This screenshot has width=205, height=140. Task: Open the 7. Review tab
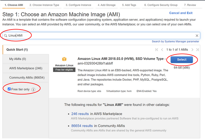click(190, 5)
